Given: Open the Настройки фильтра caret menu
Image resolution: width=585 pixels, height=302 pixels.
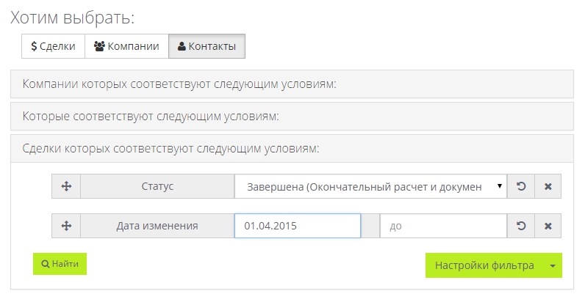Looking at the screenshot, I should pos(553,265).
